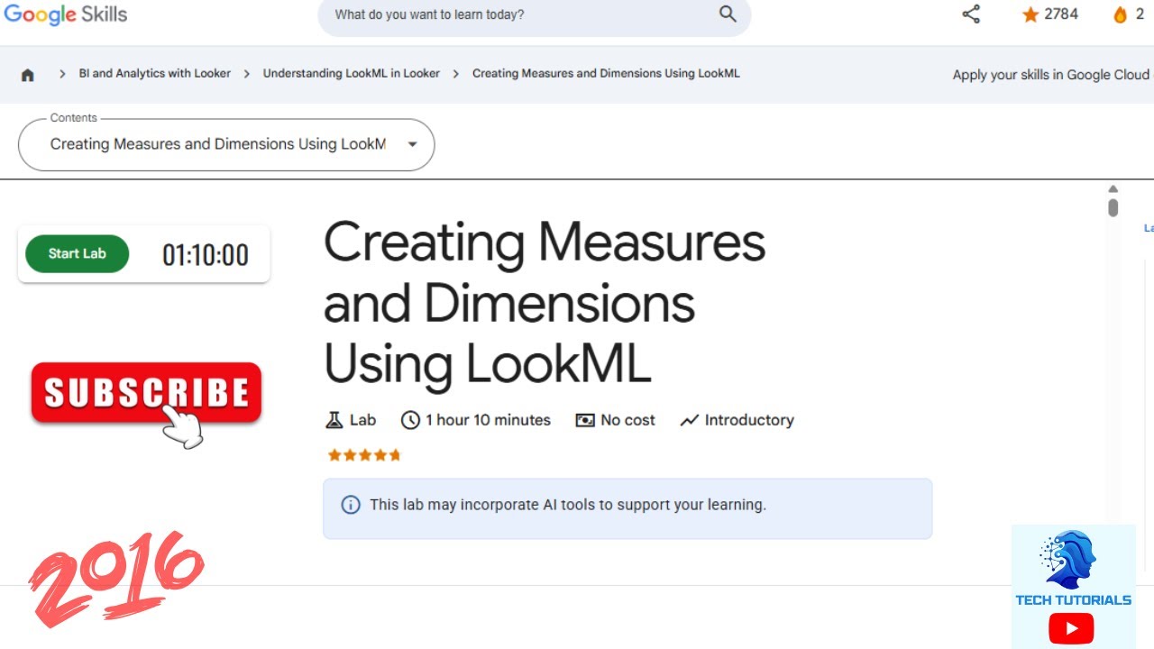This screenshot has width=1154, height=649.
Task: Click the No cost money icon
Action: coord(585,420)
